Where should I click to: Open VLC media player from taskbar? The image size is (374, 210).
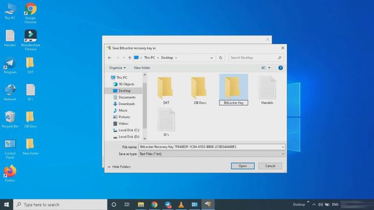point(181,205)
